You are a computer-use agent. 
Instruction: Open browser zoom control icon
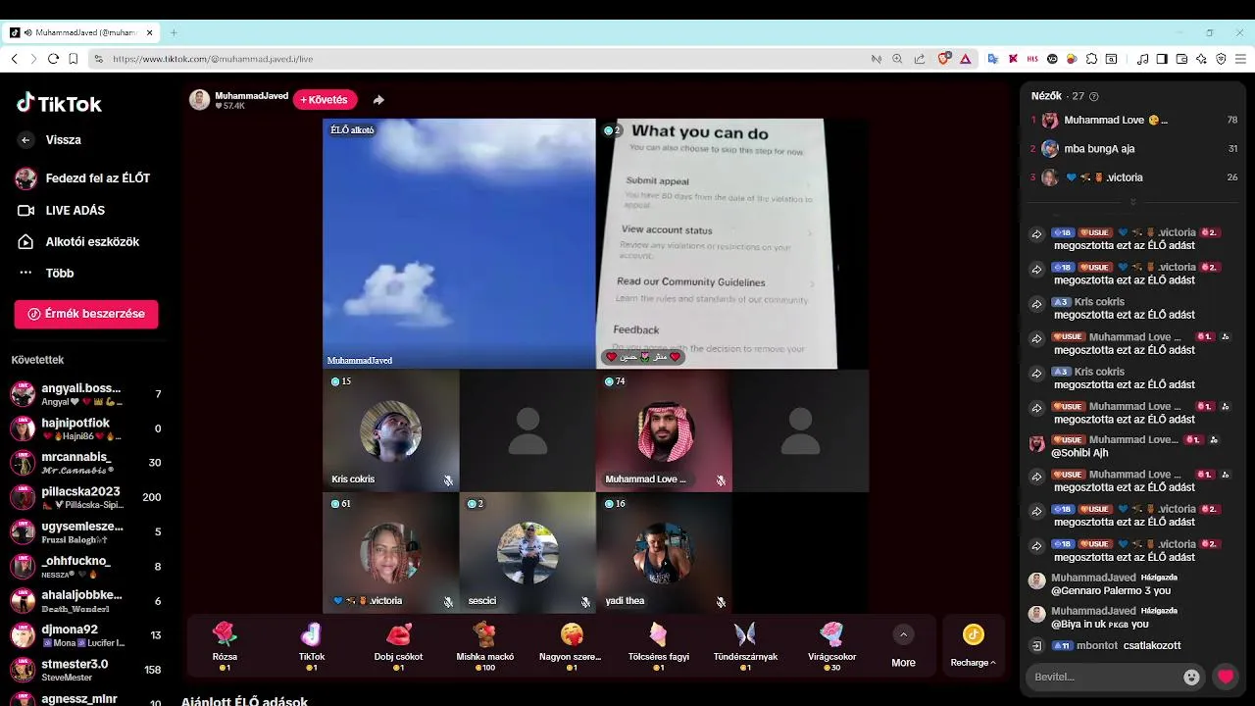[x=897, y=59]
